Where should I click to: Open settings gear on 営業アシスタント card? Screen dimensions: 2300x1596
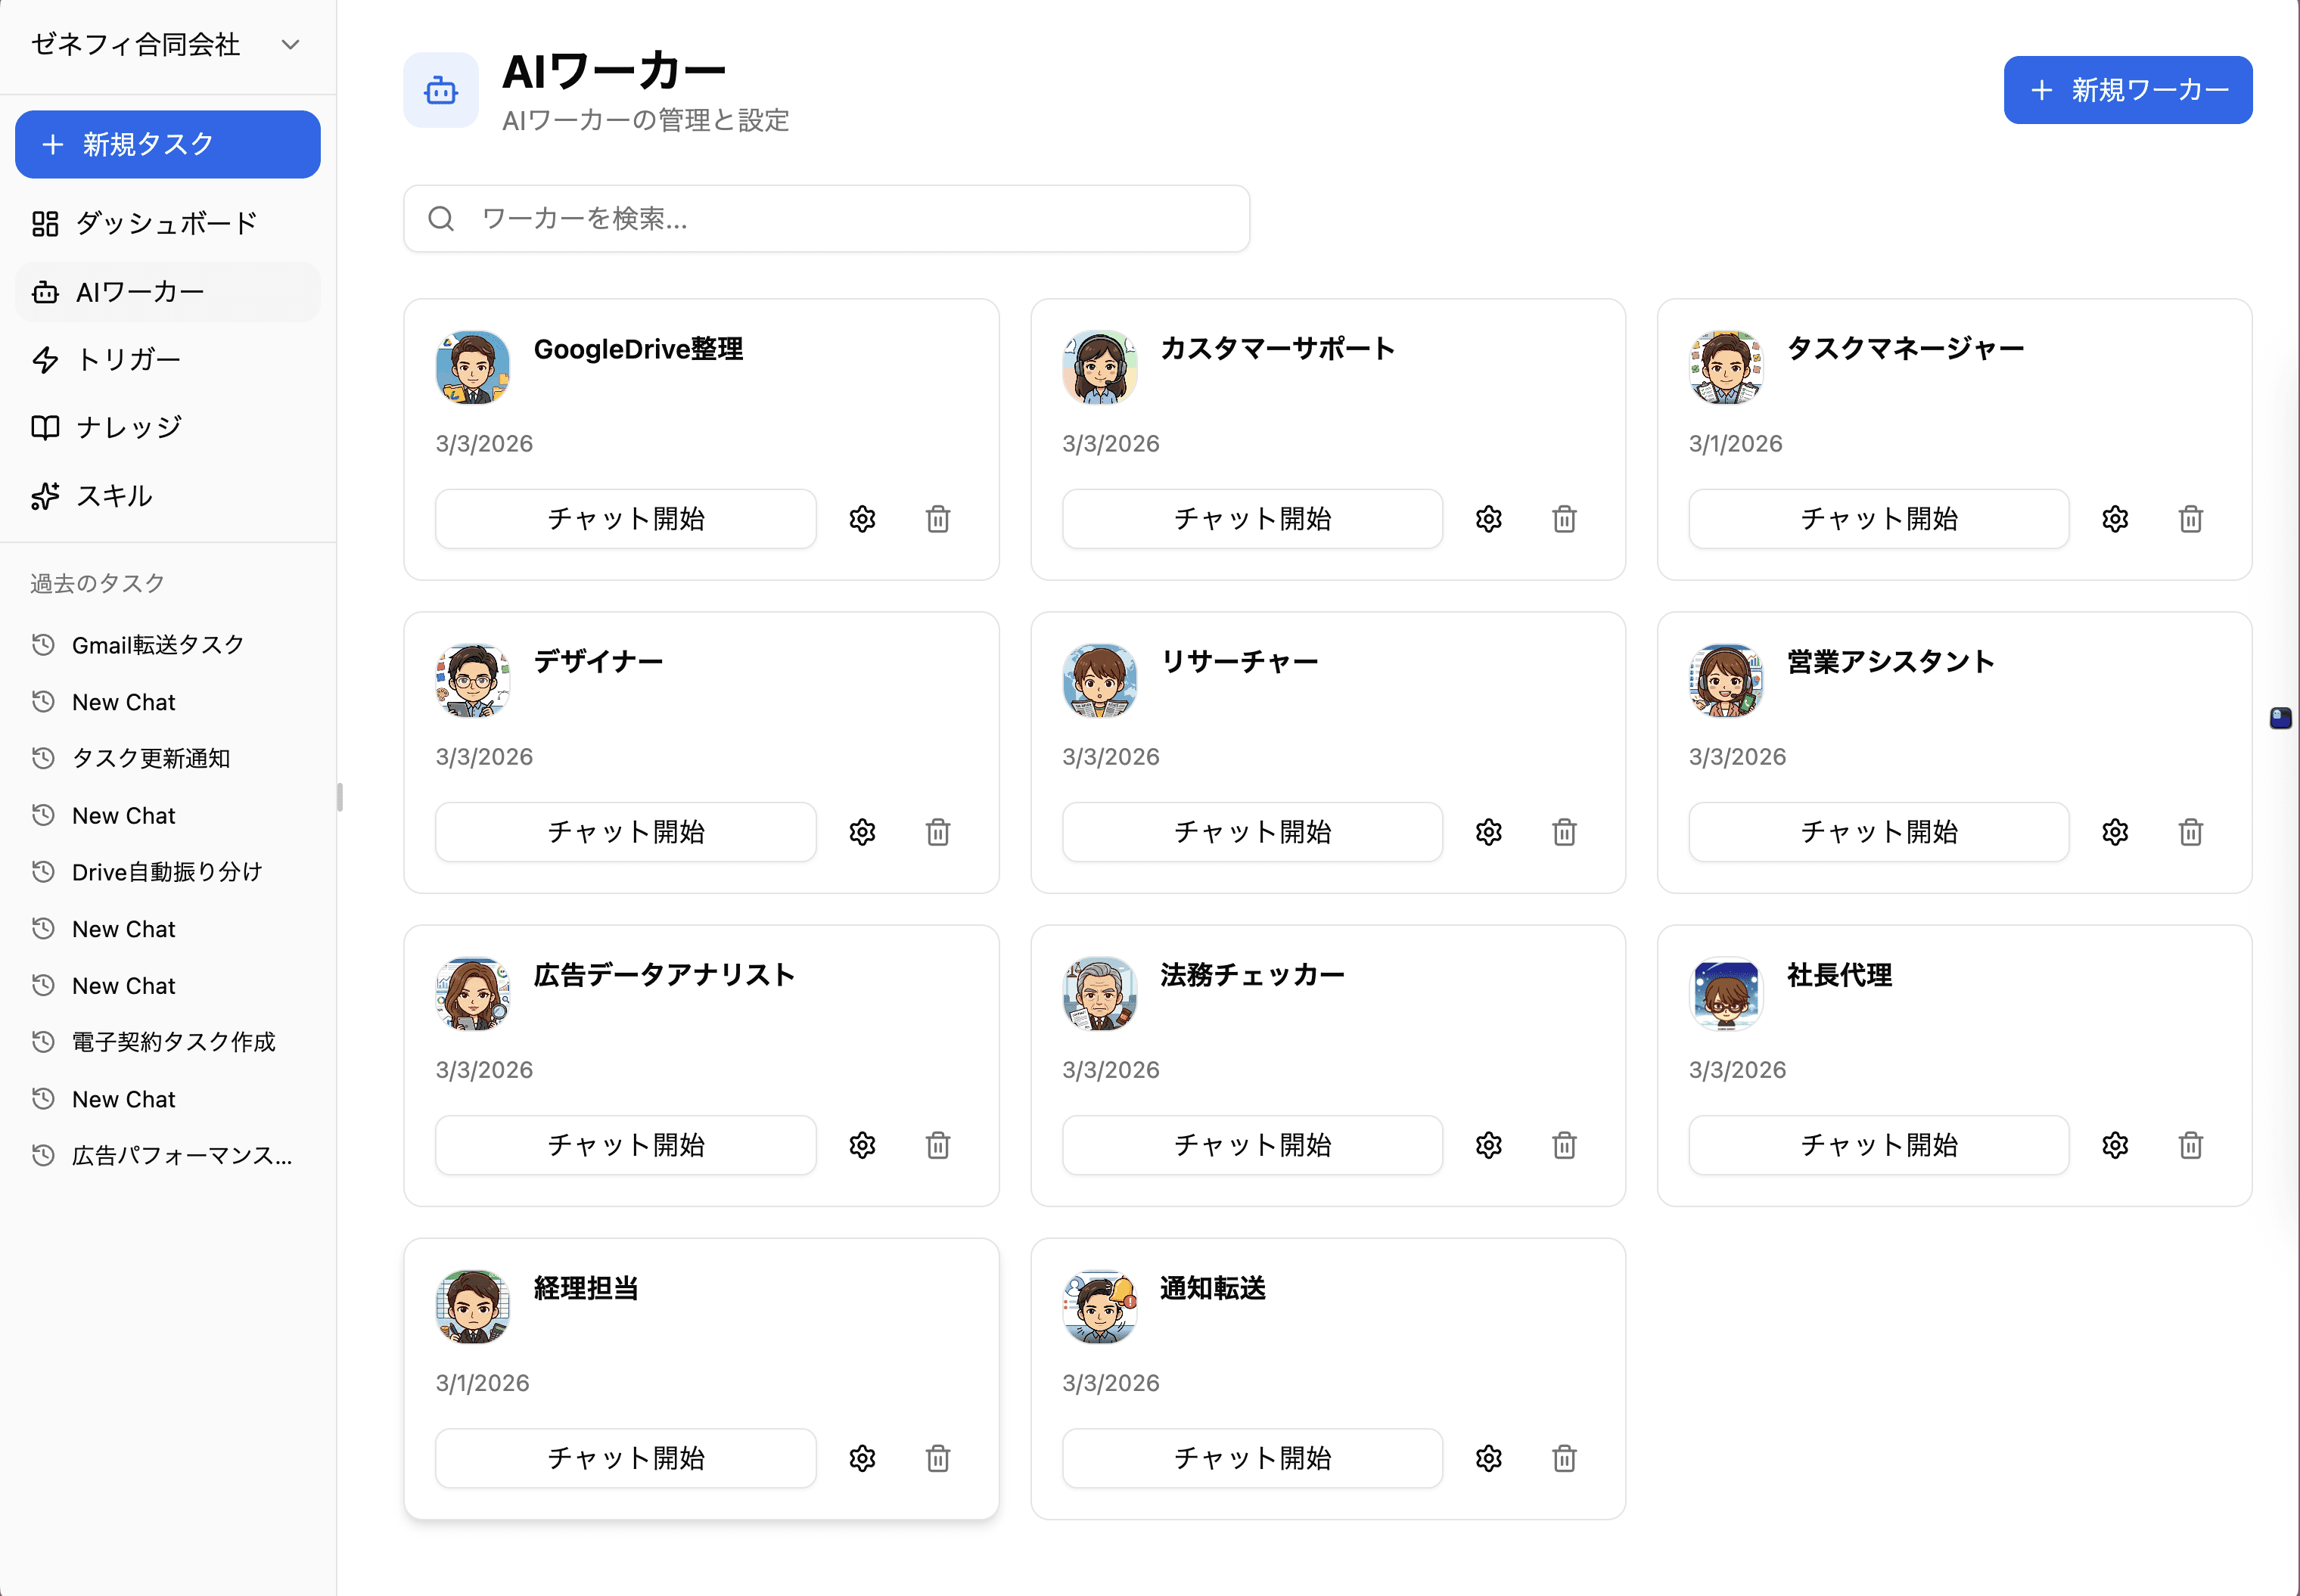pos(2115,831)
